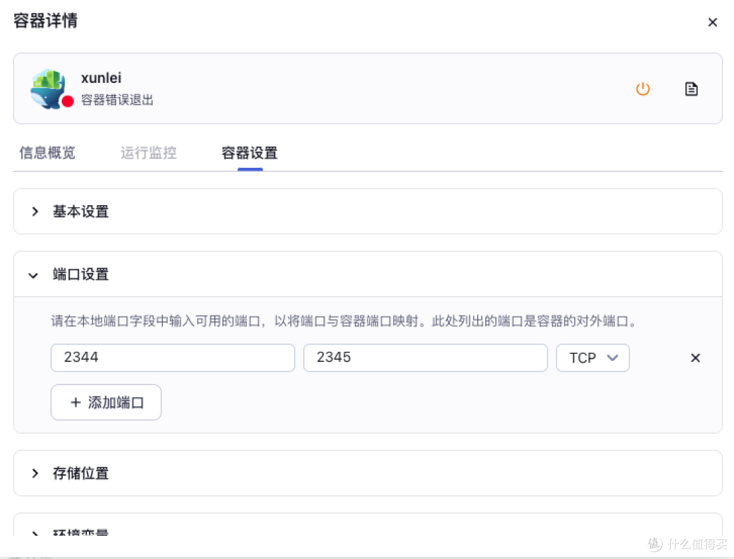Switch to the 信息概览 tab
The height and width of the screenshot is (559, 734).
pos(46,153)
